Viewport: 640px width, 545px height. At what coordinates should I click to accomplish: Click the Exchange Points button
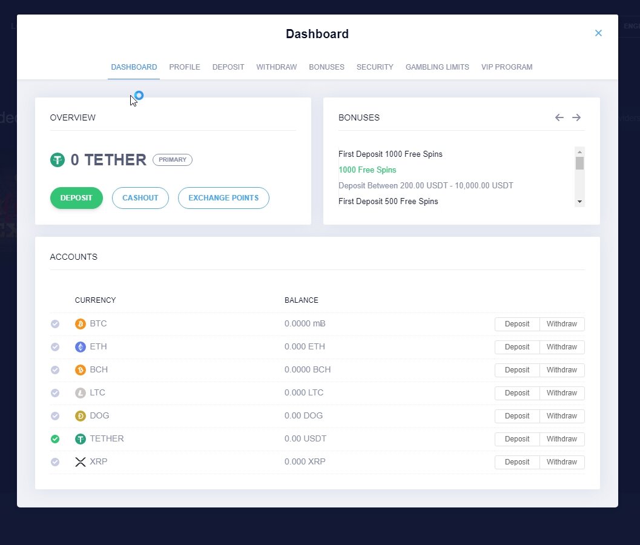(223, 198)
